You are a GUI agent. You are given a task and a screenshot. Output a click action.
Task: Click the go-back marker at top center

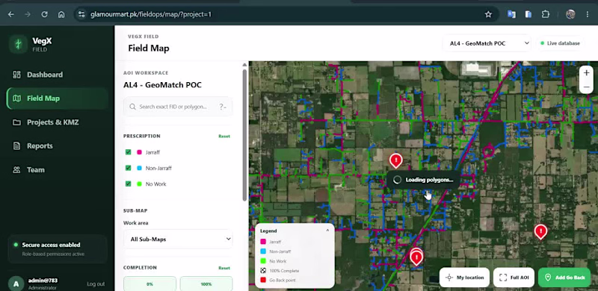click(396, 160)
